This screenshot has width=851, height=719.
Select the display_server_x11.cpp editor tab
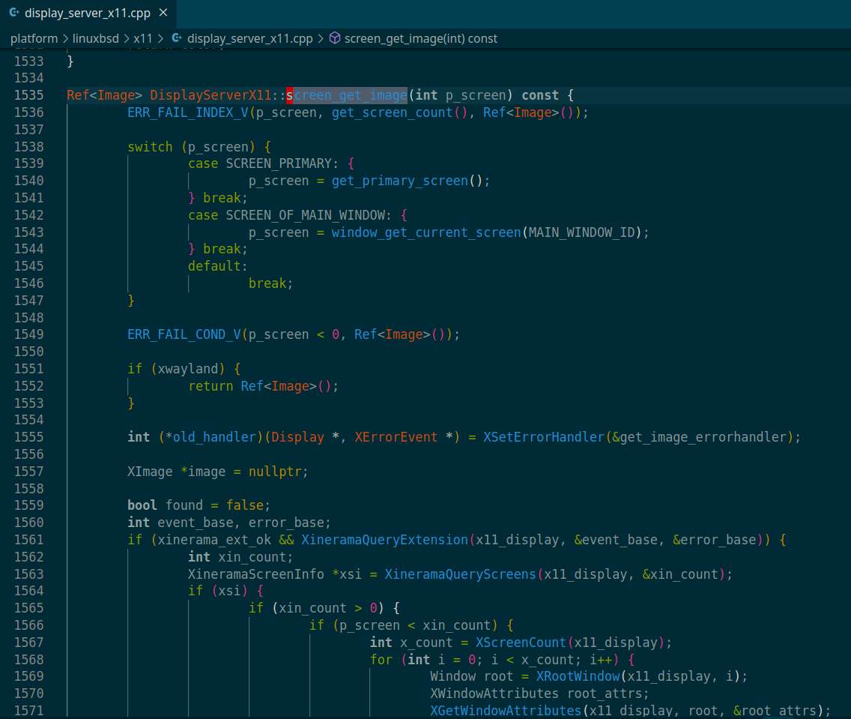click(x=88, y=13)
